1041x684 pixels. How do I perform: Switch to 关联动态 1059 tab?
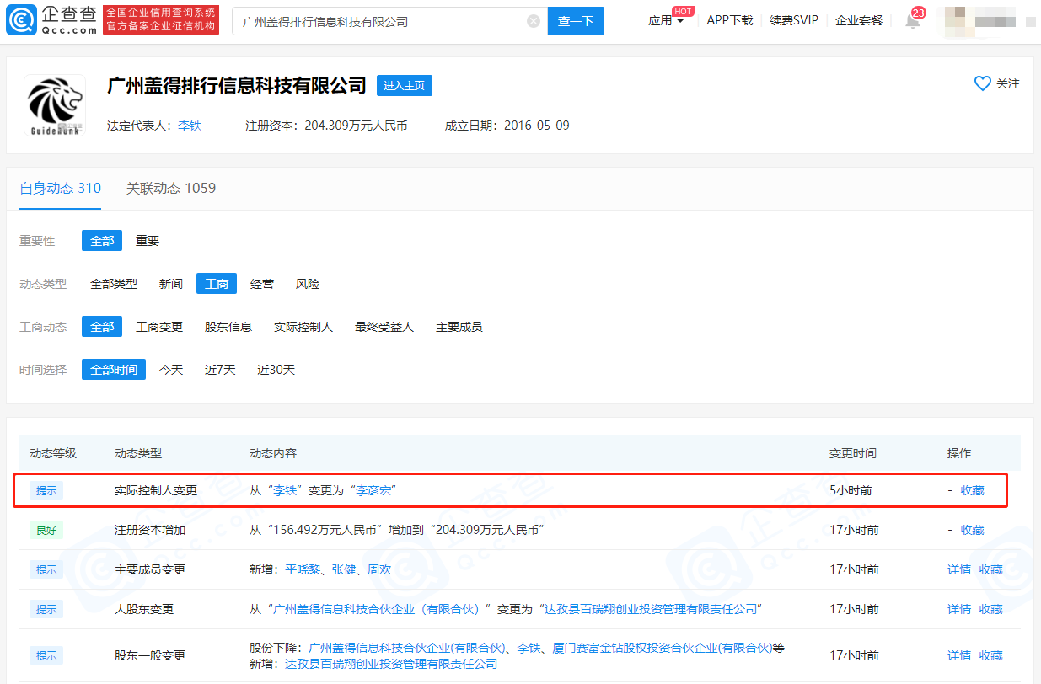(x=171, y=188)
